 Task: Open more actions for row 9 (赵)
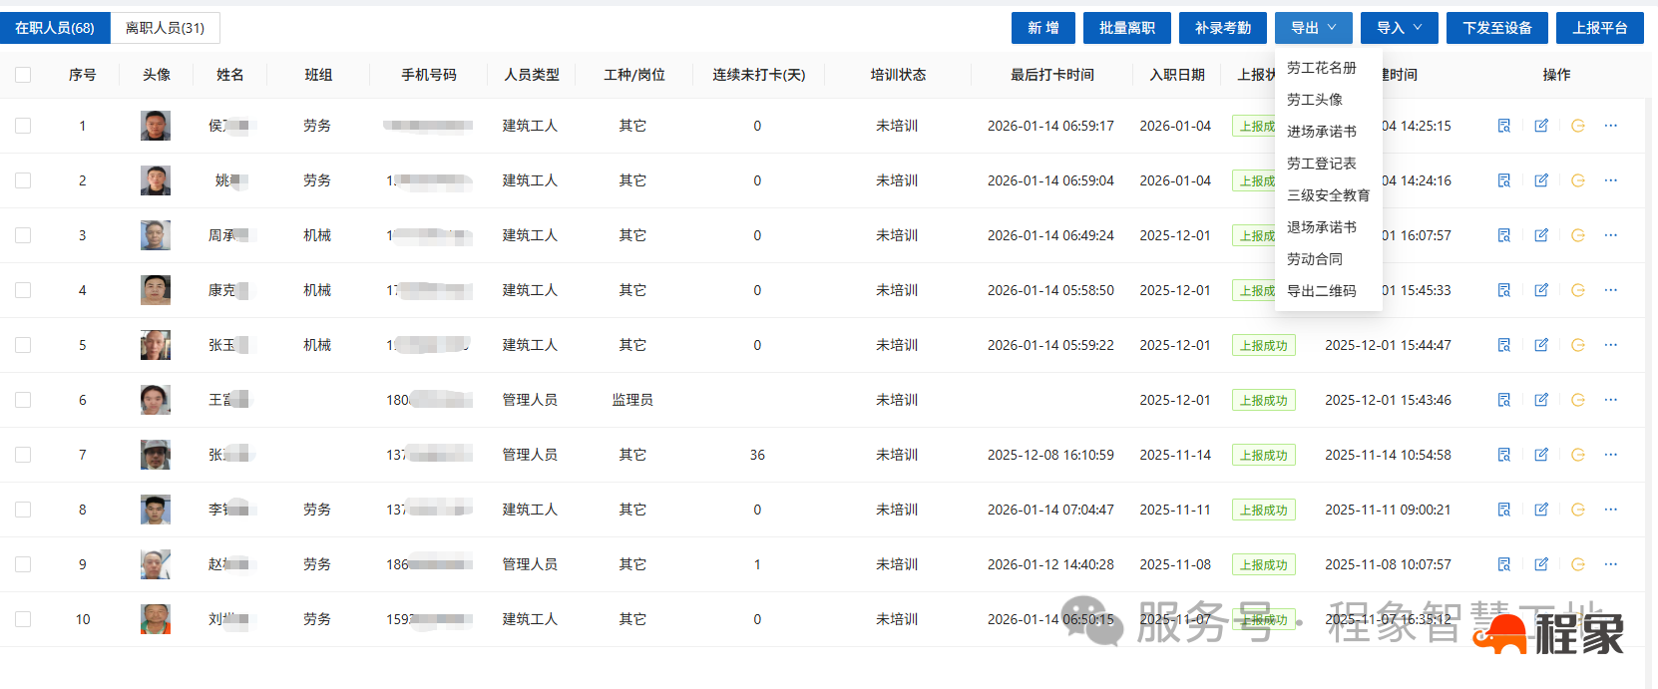1611,564
